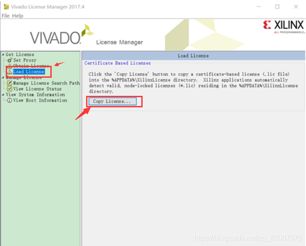Minimize the License Manager window
This screenshot has width=306, height=246.
click(259, 7)
